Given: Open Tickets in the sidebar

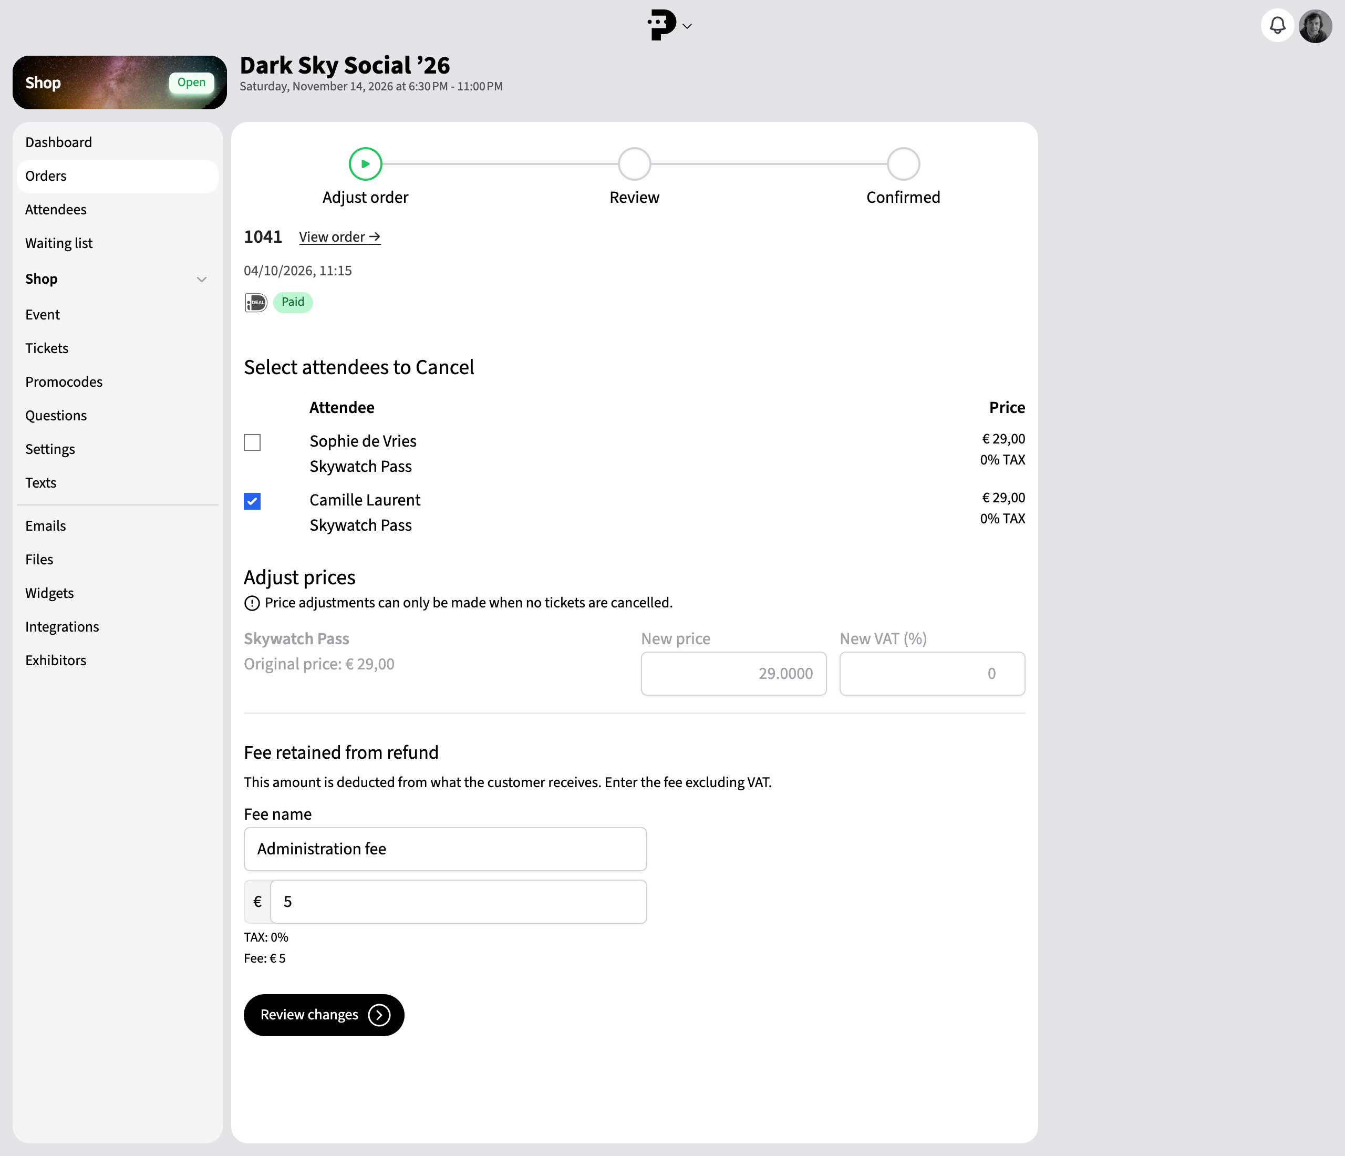Looking at the screenshot, I should (118, 348).
